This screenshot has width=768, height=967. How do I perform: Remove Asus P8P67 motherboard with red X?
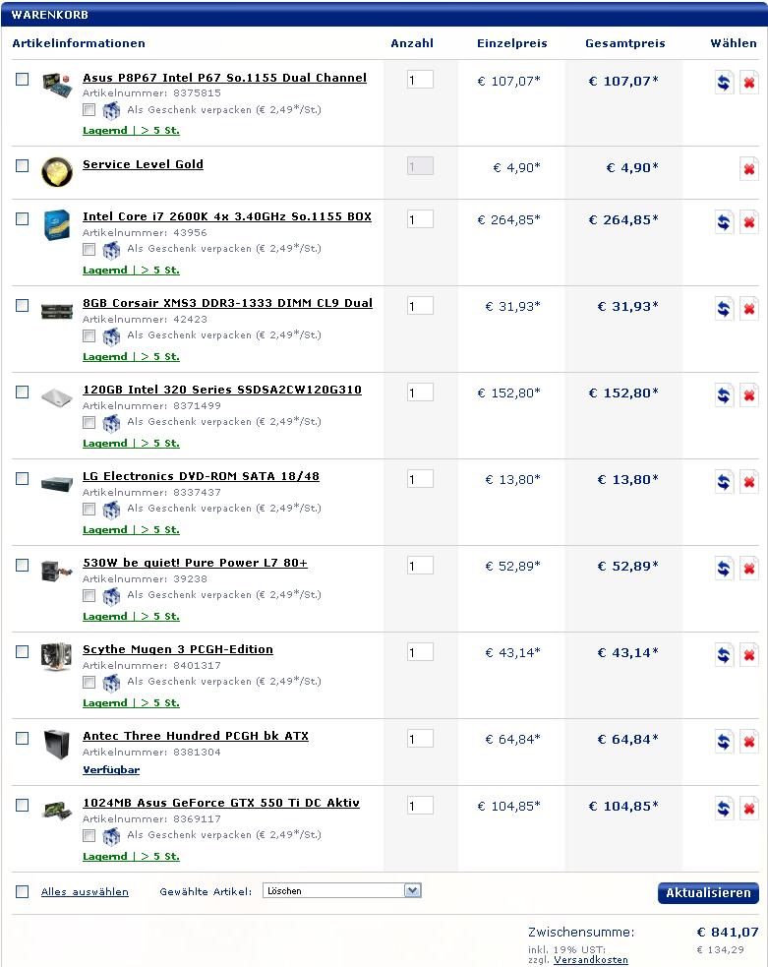[x=749, y=83]
